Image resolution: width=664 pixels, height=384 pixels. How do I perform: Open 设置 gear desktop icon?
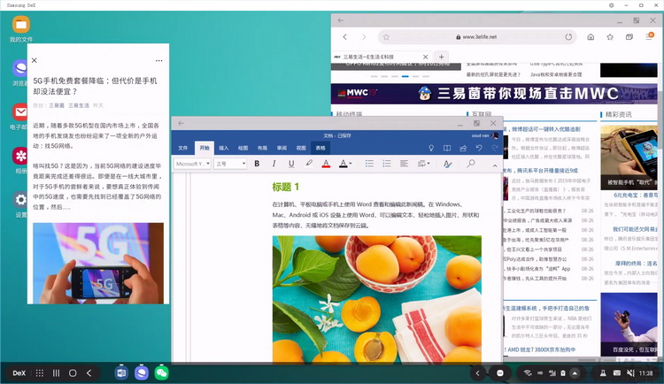pos(20,204)
